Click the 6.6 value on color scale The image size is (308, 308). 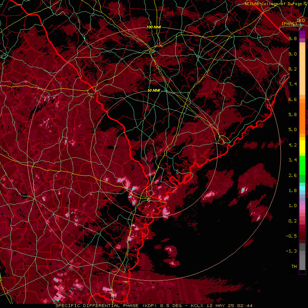pos(293,99)
